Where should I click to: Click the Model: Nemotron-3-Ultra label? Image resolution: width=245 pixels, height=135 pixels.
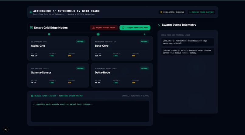(136, 96)
